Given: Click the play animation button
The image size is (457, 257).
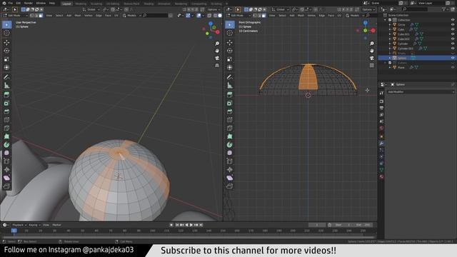Looking at the screenshot, I should (191, 225).
